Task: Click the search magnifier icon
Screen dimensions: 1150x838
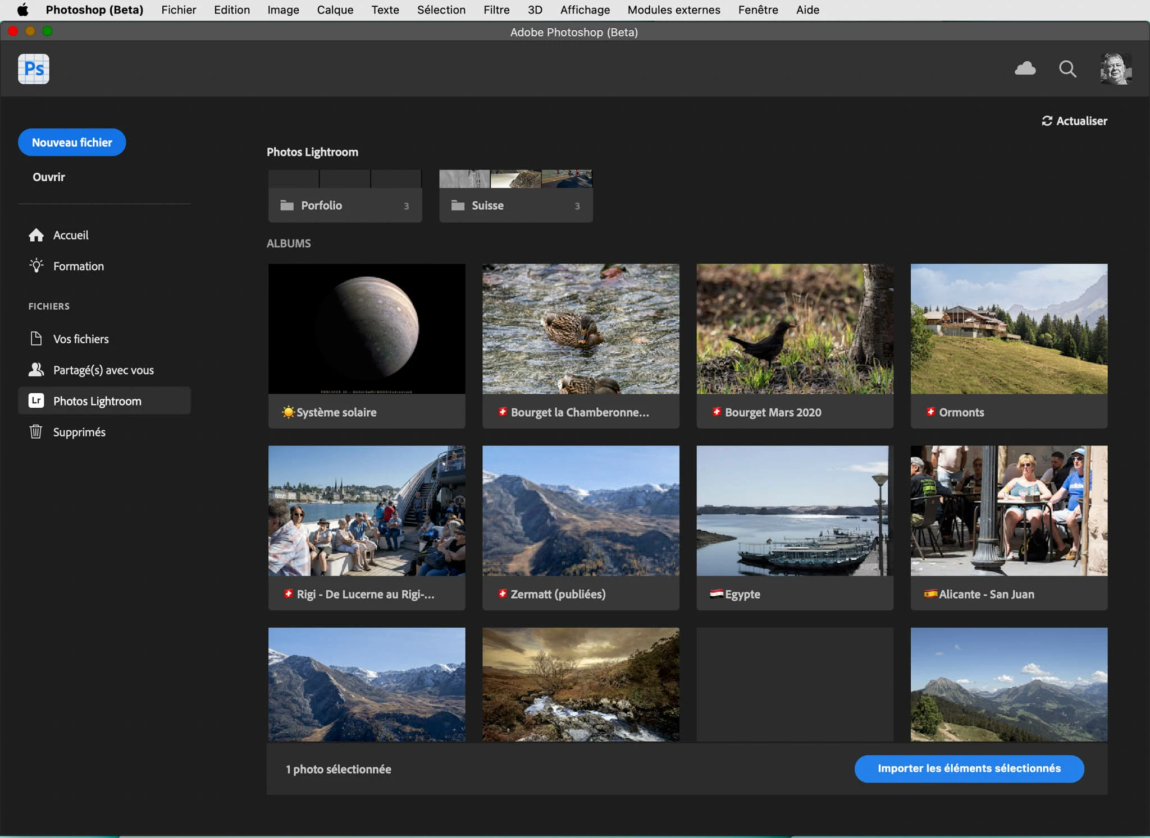Action: coord(1067,69)
